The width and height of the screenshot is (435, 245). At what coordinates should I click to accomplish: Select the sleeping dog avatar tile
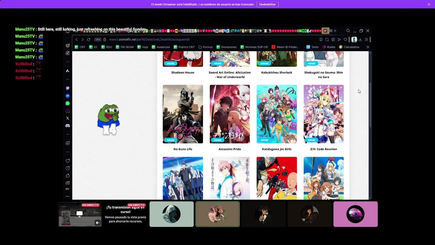pyautogui.click(x=217, y=214)
